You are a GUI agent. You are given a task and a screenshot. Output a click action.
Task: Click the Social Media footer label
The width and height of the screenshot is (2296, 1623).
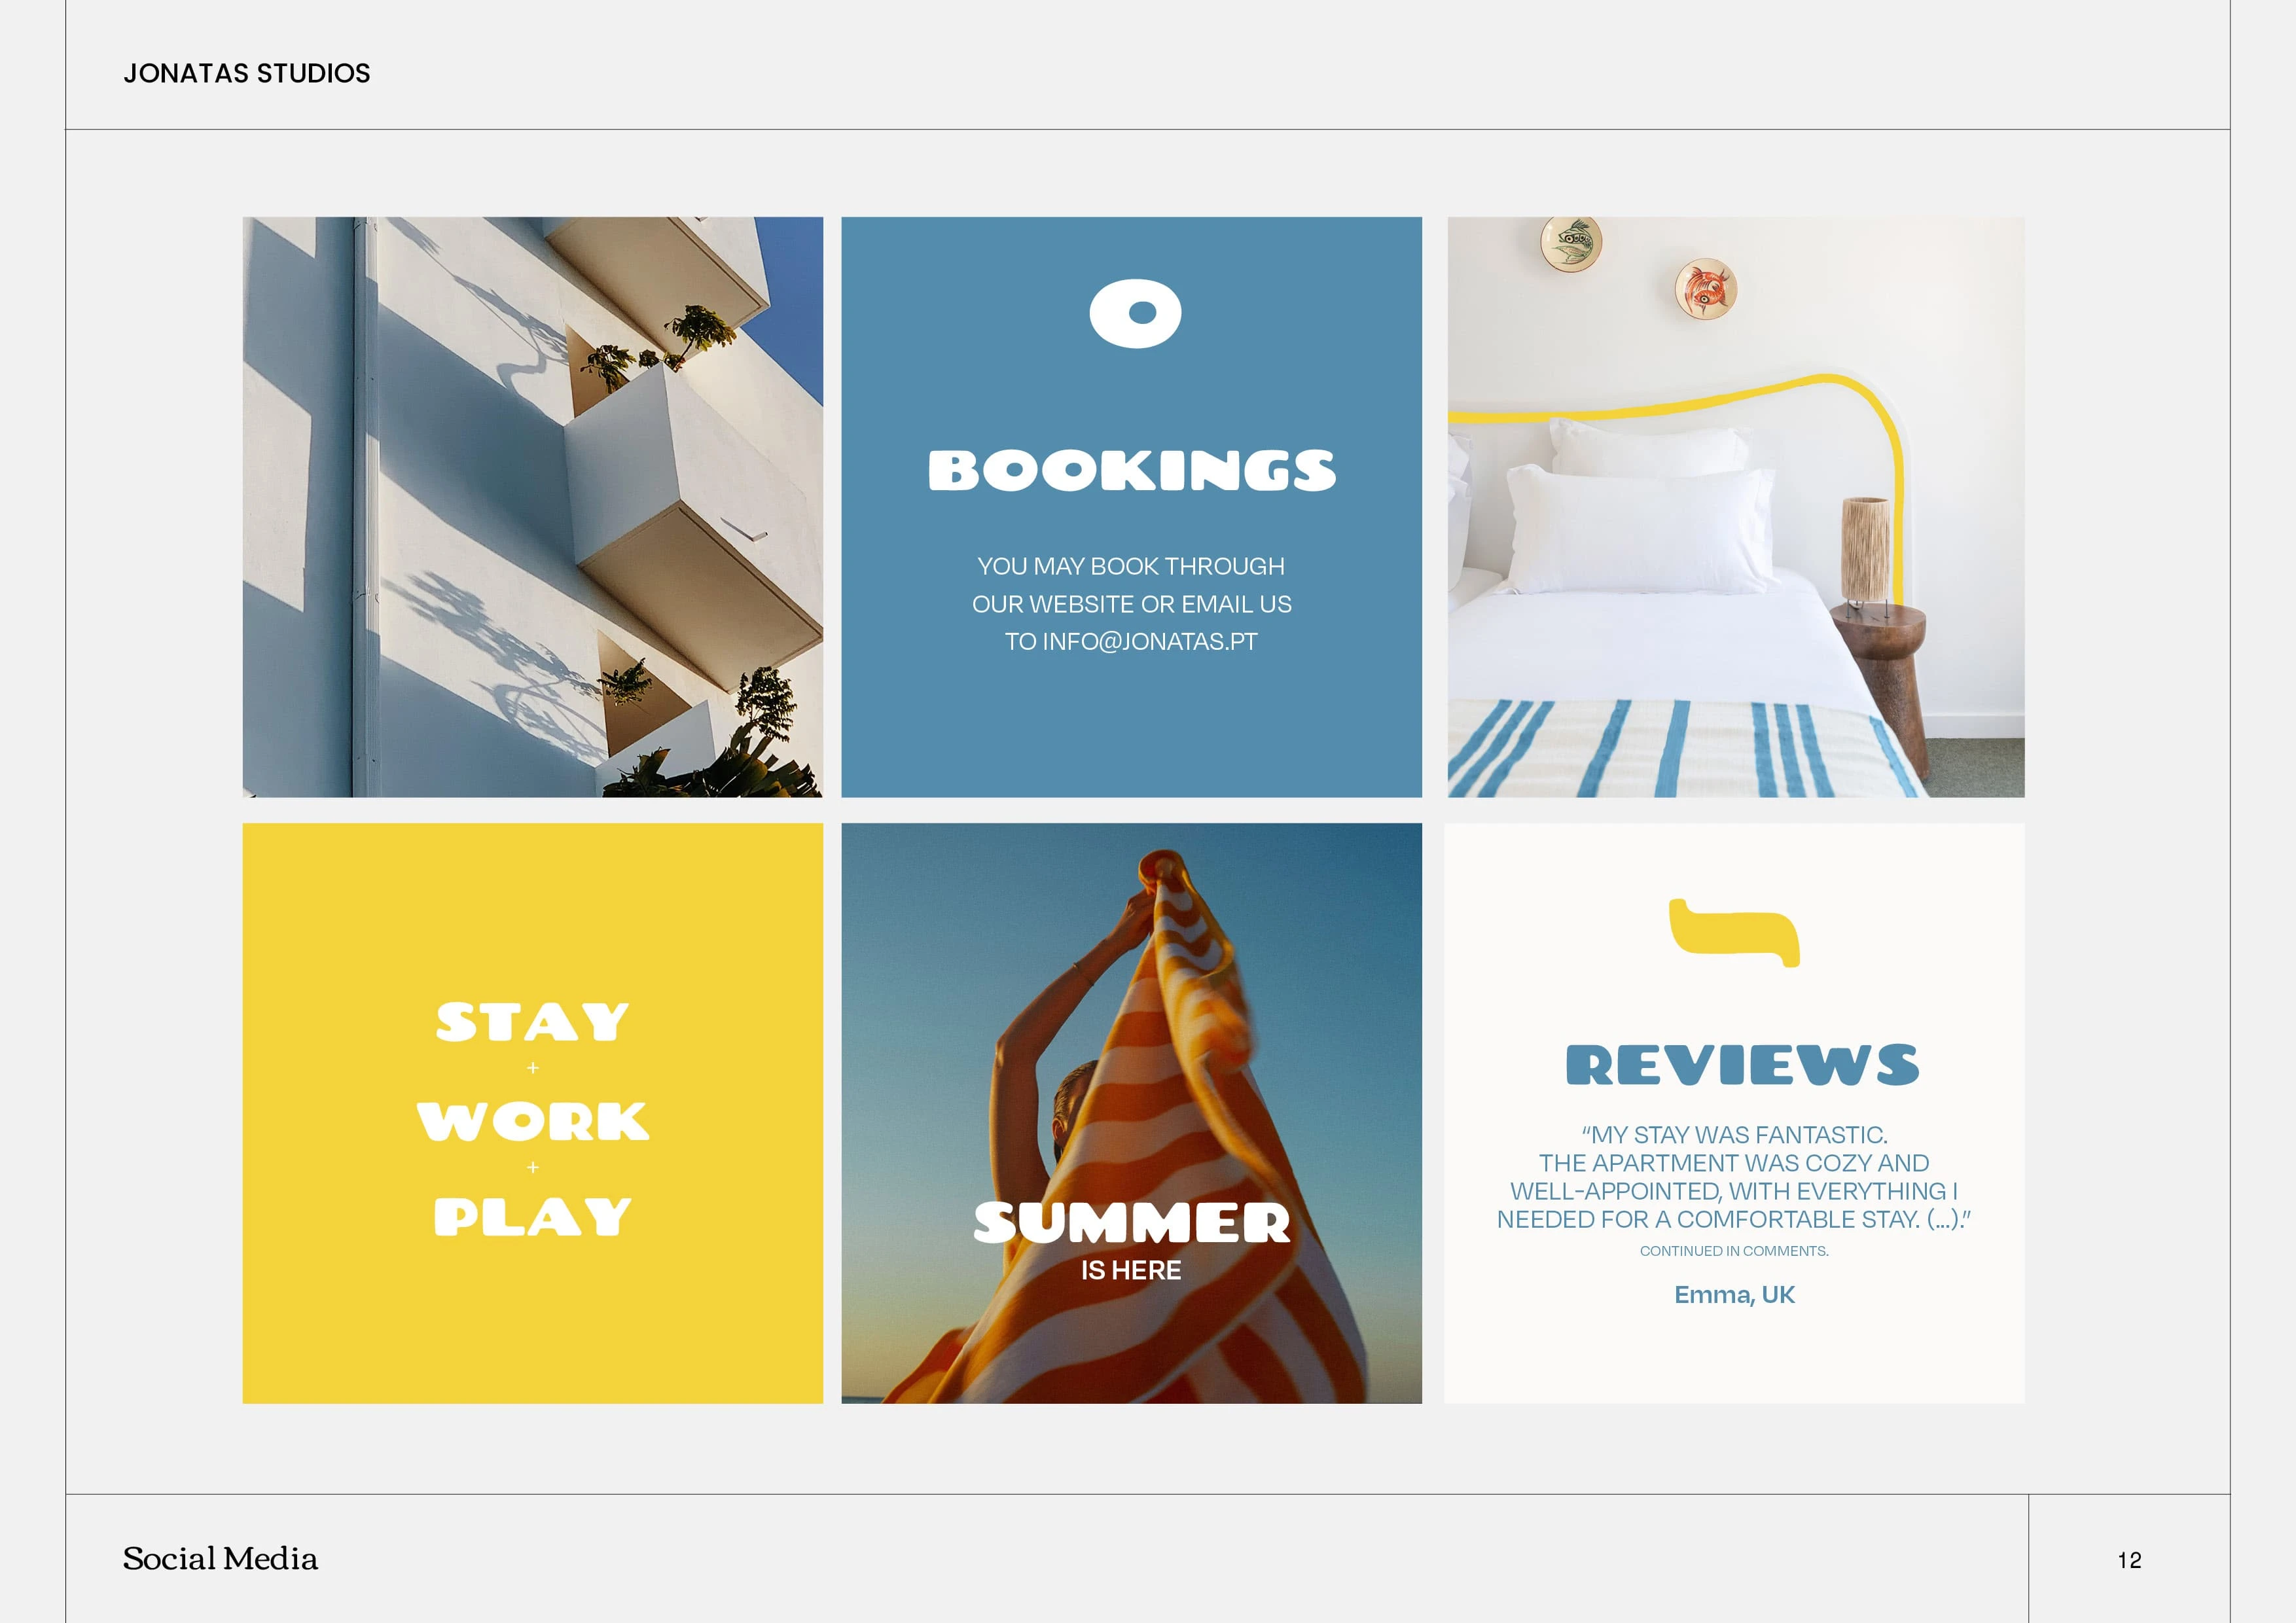point(220,1559)
